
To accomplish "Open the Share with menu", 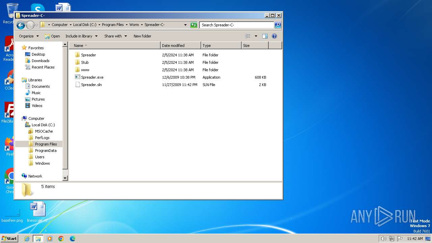I will [115, 36].
